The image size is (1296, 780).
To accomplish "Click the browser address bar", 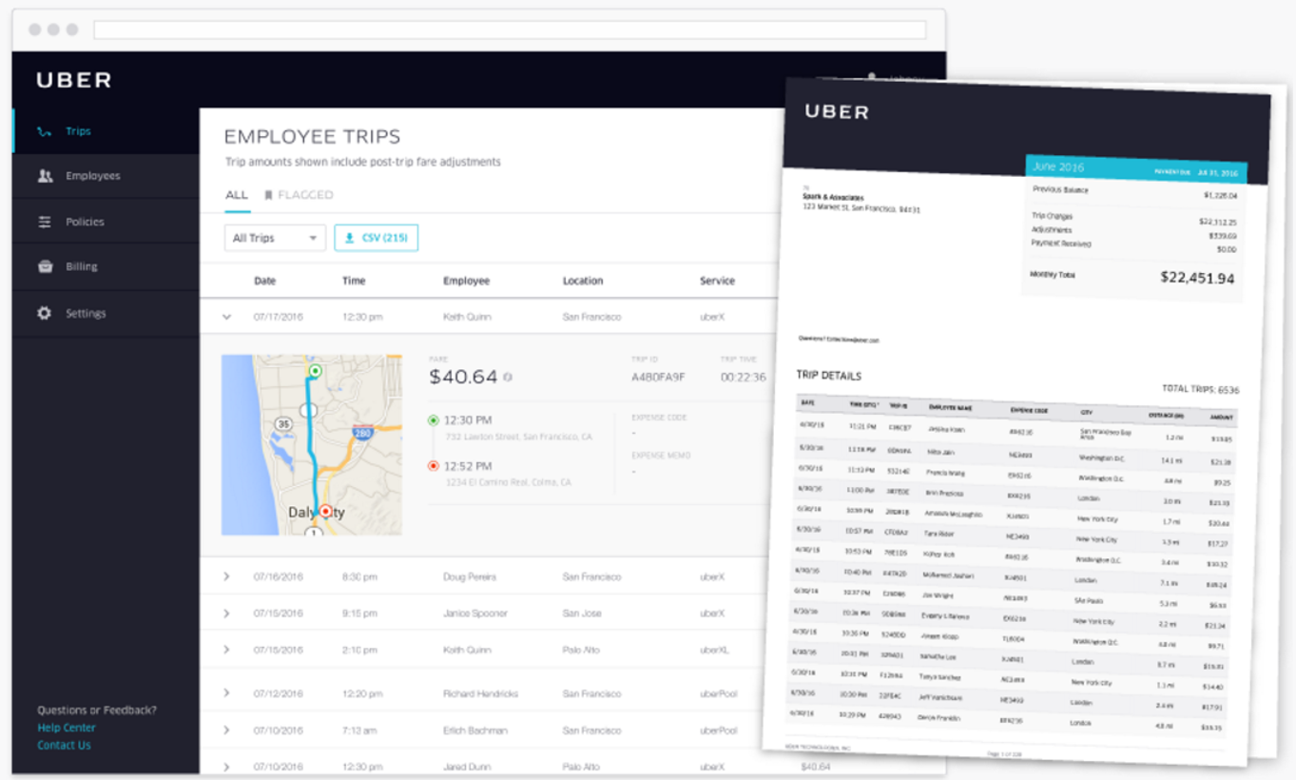I will coord(510,29).
